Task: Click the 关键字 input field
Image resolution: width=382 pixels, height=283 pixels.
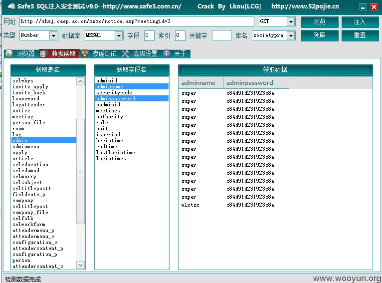Action: [x=221, y=35]
